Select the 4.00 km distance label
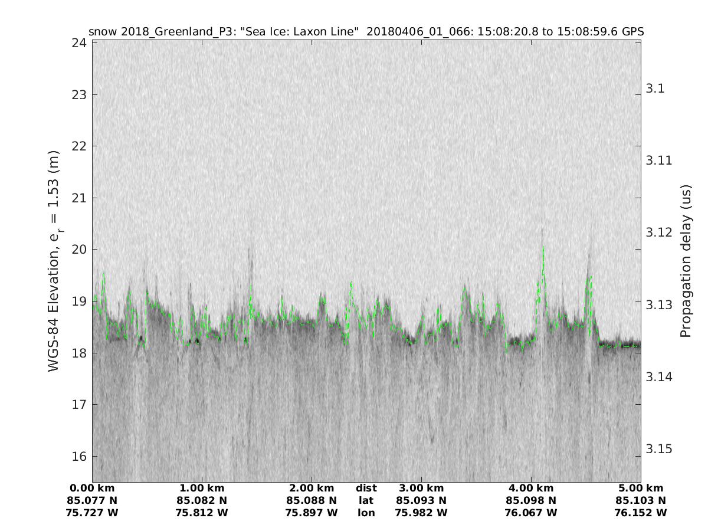This screenshot has width=708, height=531. tap(531, 489)
